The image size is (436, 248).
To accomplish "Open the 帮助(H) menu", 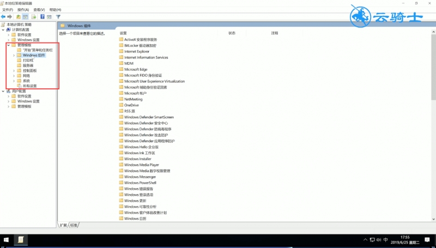I will coord(55,10).
